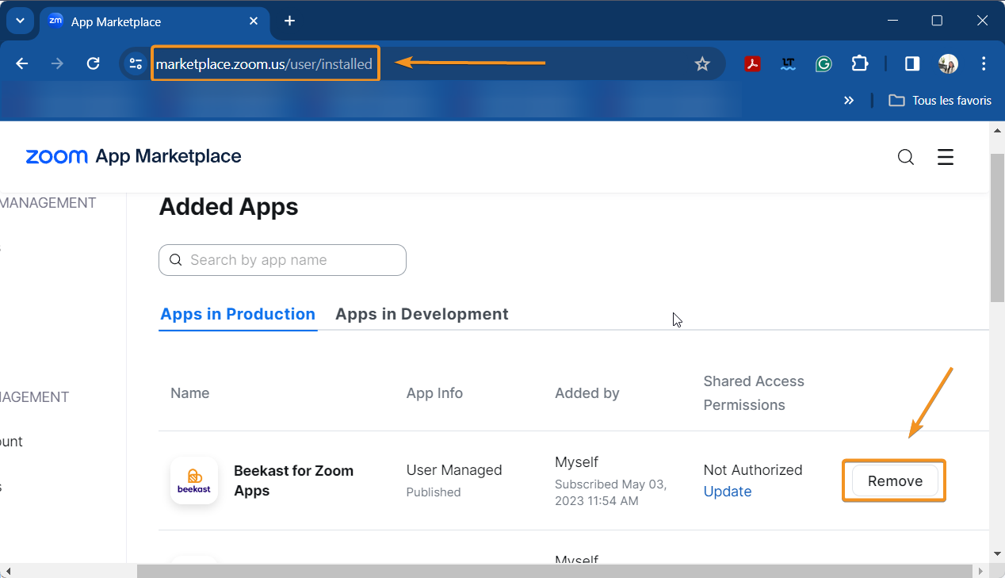
Task: Go forward to next page
Action: [x=57, y=64]
